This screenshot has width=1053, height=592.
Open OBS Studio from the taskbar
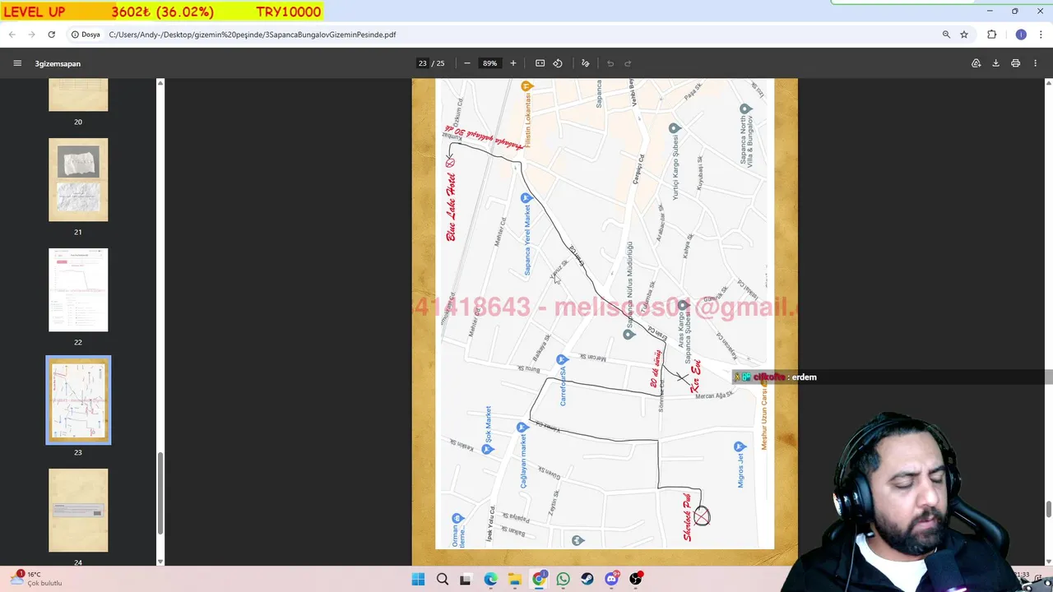pyautogui.click(x=636, y=579)
